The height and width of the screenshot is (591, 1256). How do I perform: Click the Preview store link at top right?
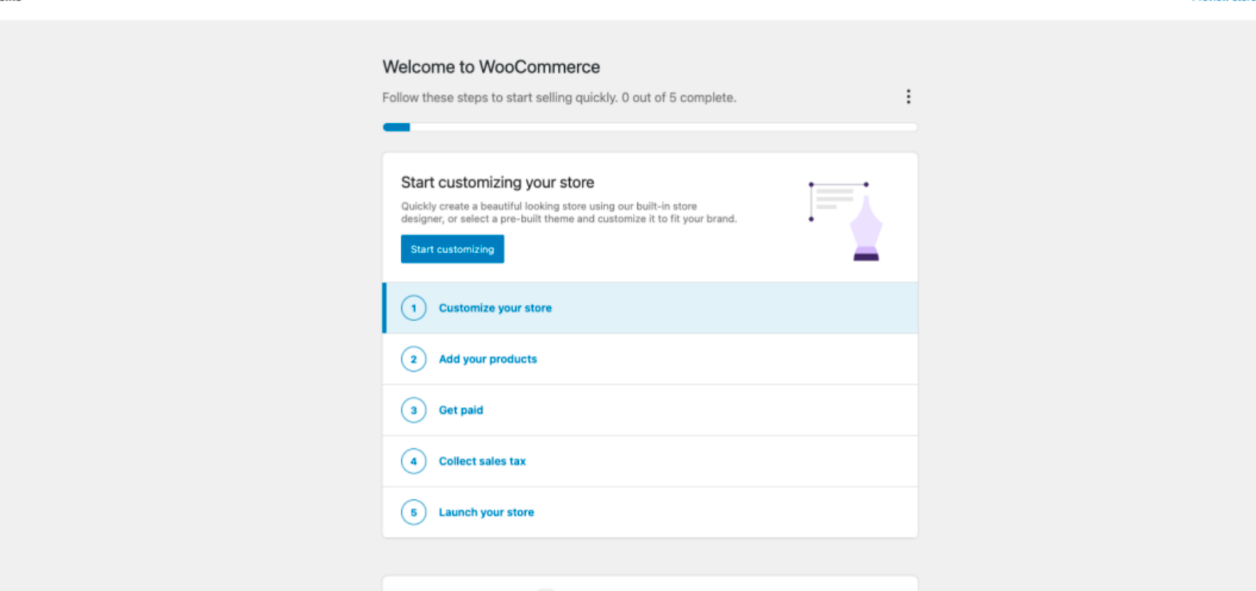1224,1
